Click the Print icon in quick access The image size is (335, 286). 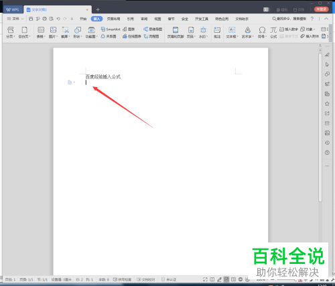[x=44, y=19]
